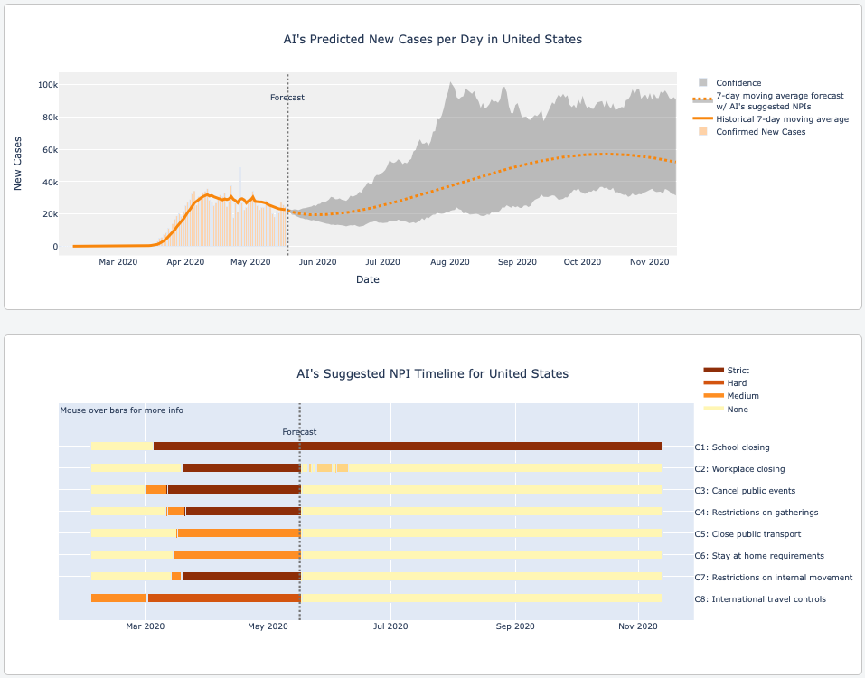Click the Strict bar for Cancel public events
865x678 pixels.
click(233, 490)
